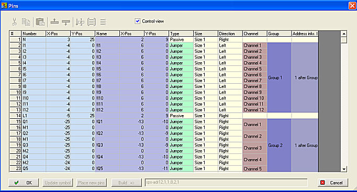Click the move row up icon

click(x=54, y=22)
